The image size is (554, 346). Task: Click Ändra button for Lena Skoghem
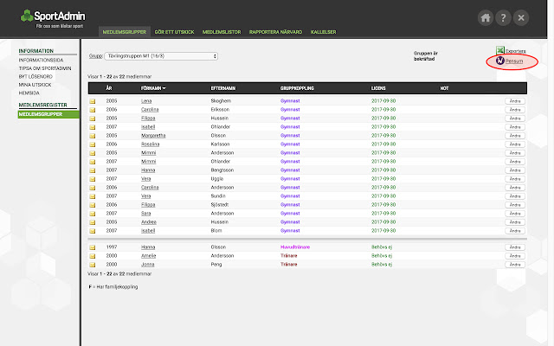click(x=515, y=101)
